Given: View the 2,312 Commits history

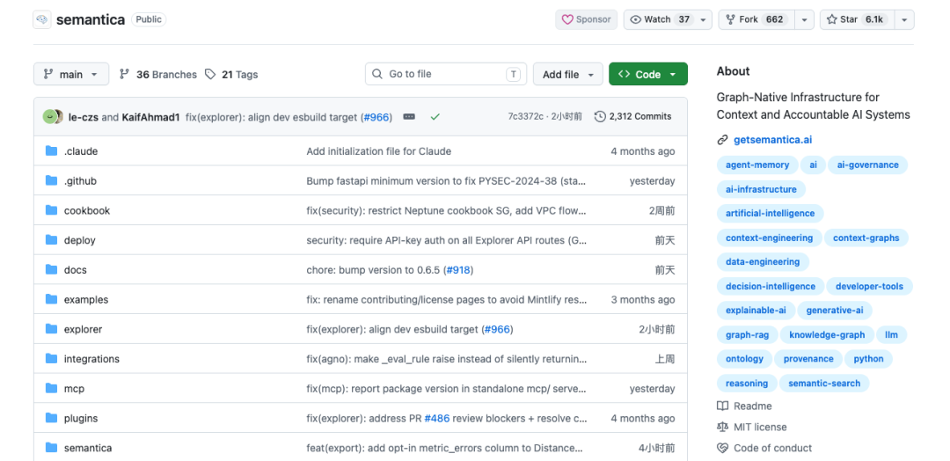Looking at the screenshot, I should [633, 116].
